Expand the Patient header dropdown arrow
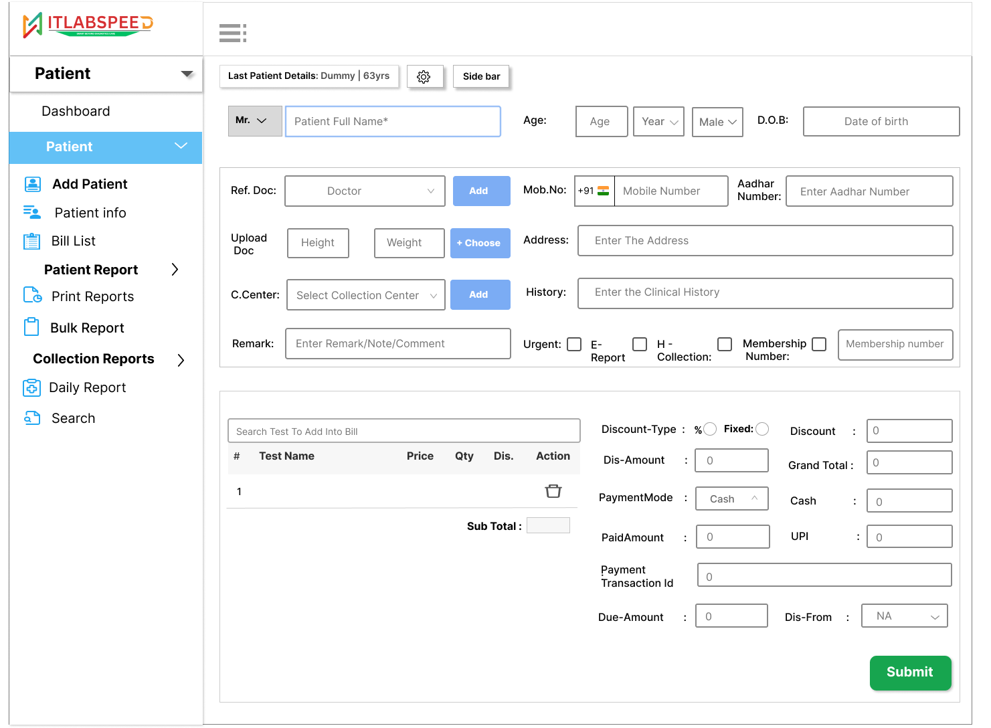 pyautogui.click(x=187, y=74)
